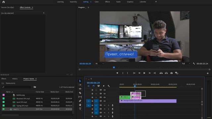This screenshot has width=212, height=119.
Task: Hide V2 track output eye
Action: pyautogui.click(x=105, y=97)
